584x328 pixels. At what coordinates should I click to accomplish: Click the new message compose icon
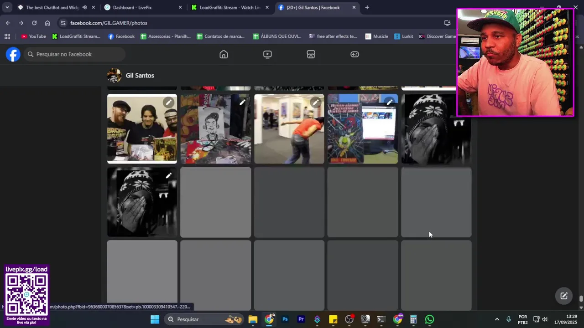click(564, 296)
